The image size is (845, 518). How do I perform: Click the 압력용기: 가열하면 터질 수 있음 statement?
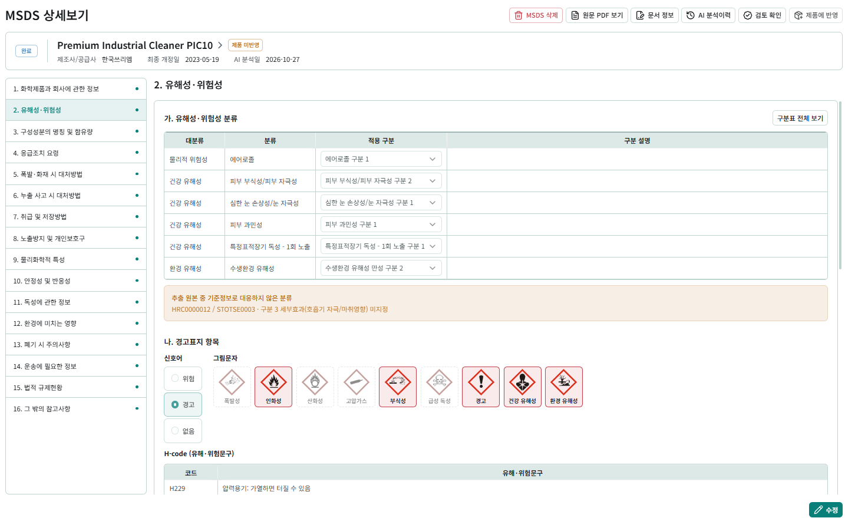(x=266, y=489)
